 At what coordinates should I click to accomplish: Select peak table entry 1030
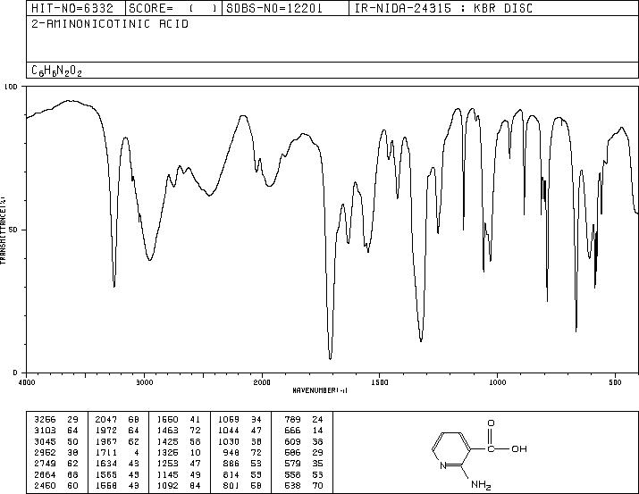(229, 442)
